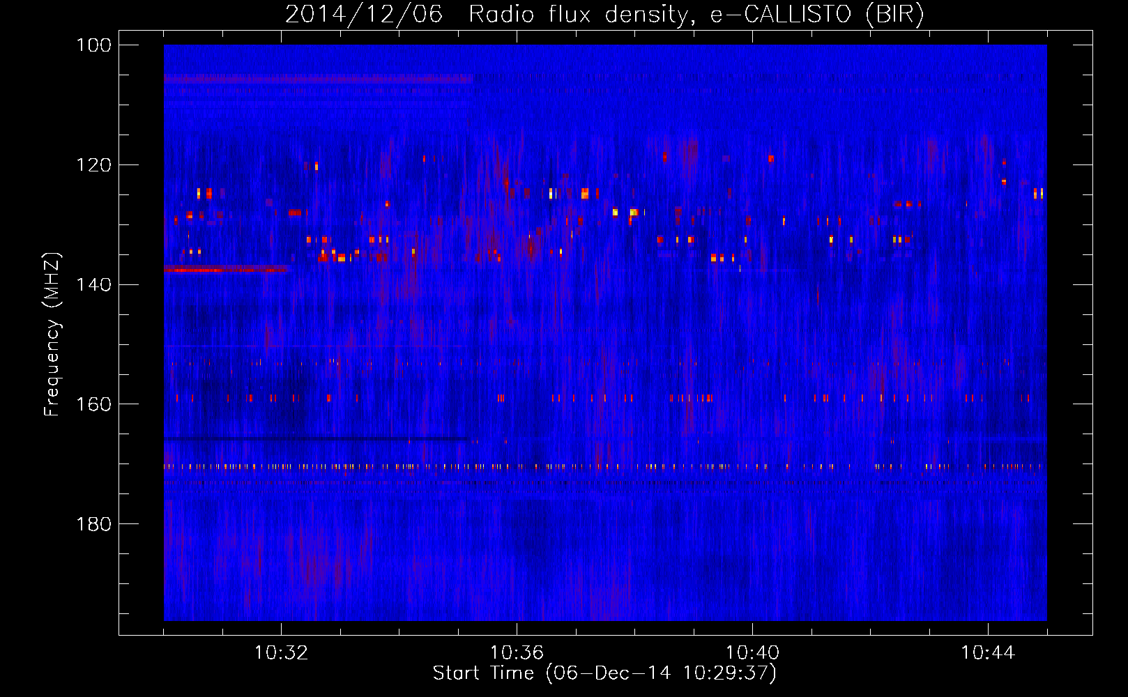Image resolution: width=1128 pixels, height=697 pixels.
Task: Click the plot title '2014/12/06 Radio flux density, e-CALLISTO (BIR)'
Action: [604, 14]
